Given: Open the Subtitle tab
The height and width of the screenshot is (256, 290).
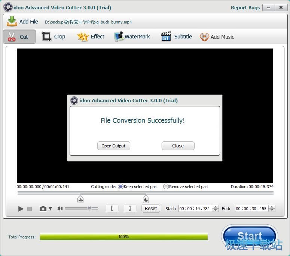Looking at the screenshot, I should click(x=177, y=37).
